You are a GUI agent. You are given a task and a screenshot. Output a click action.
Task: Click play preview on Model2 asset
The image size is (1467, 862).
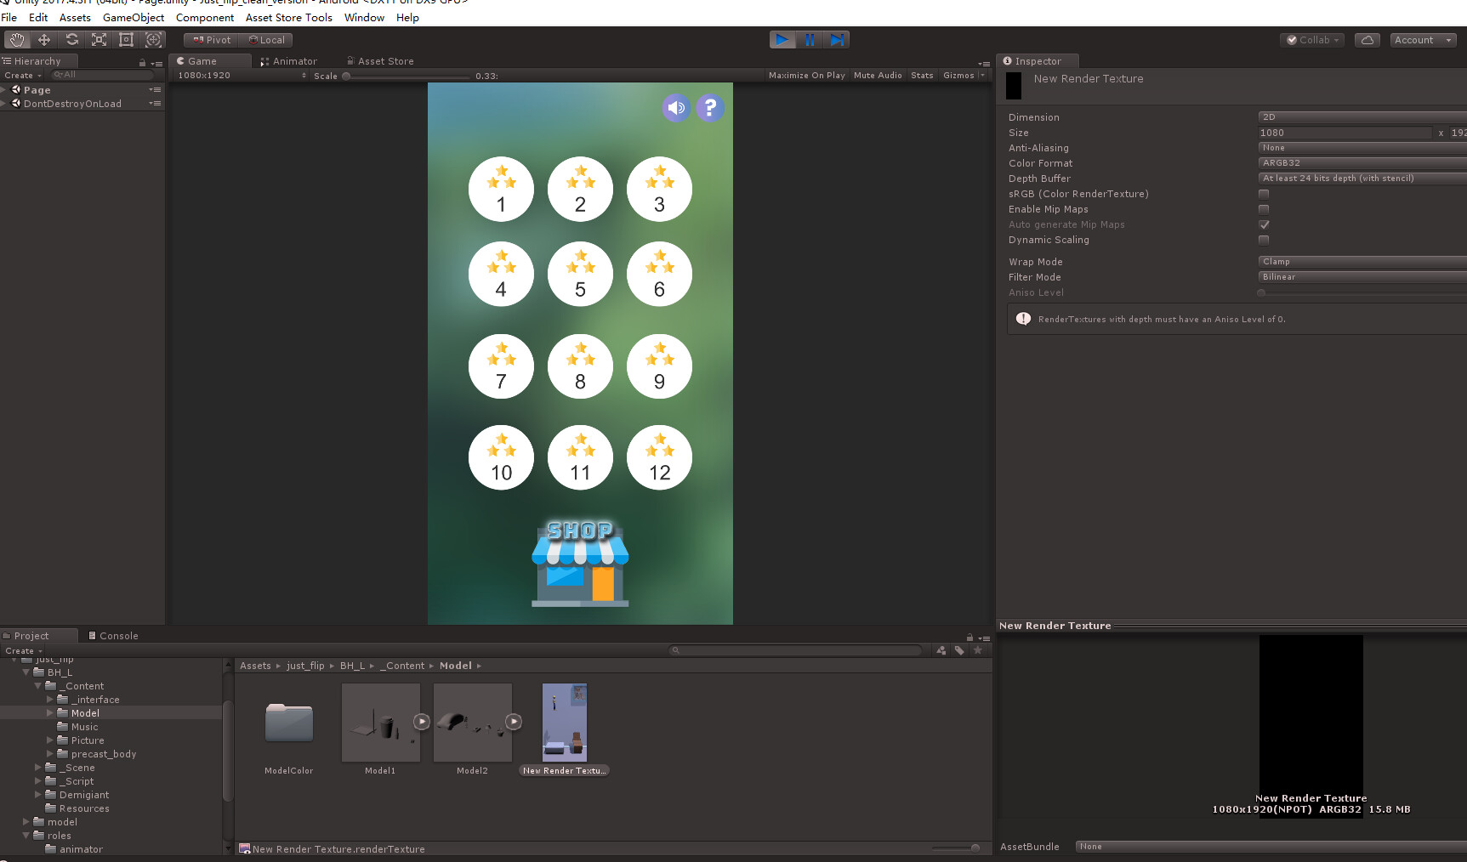(x=514, y=722)
